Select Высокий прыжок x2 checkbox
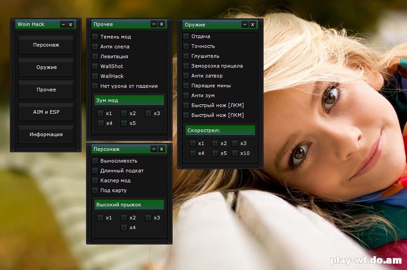 124,217
